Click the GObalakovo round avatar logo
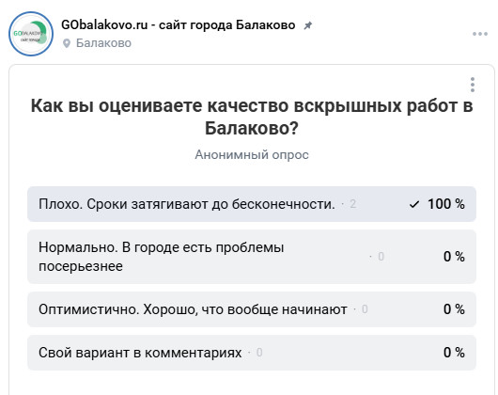The width and height of the screenshot is (498, 395). point(31,34)
